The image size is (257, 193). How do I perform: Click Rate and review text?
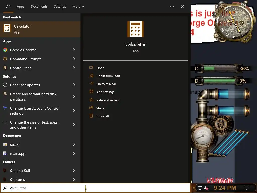click(108, 100)
